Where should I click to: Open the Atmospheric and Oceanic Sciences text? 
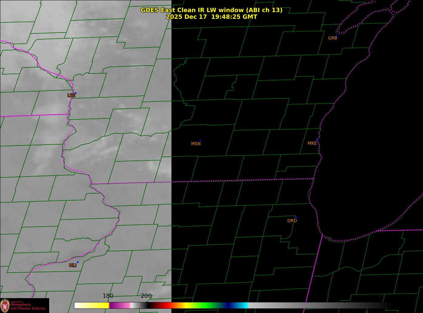[x=28, y=306]
